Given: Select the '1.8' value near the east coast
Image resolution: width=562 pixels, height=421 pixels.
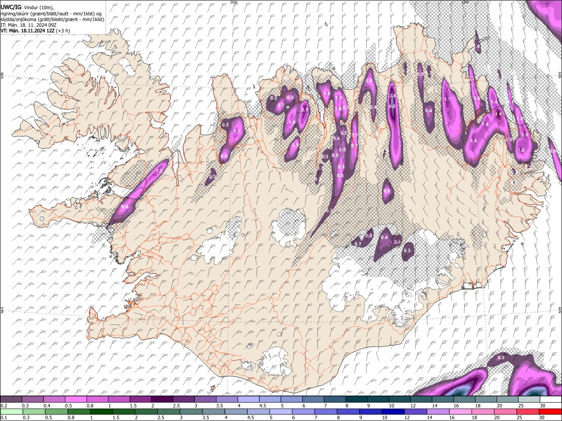Looking at the screenshot, I should point(524,135).
